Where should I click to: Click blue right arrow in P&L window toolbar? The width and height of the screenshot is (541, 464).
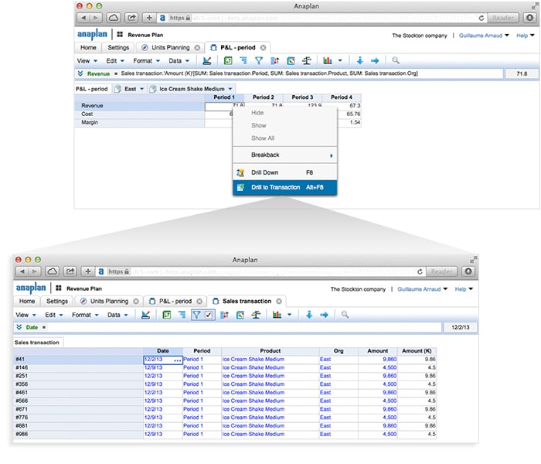coord(375,61)
